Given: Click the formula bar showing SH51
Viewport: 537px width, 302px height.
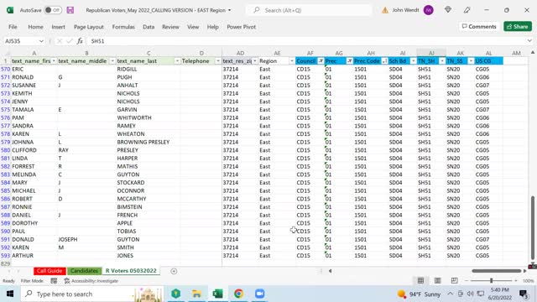Looking at the screenshot, I should (x=306, y=41).
